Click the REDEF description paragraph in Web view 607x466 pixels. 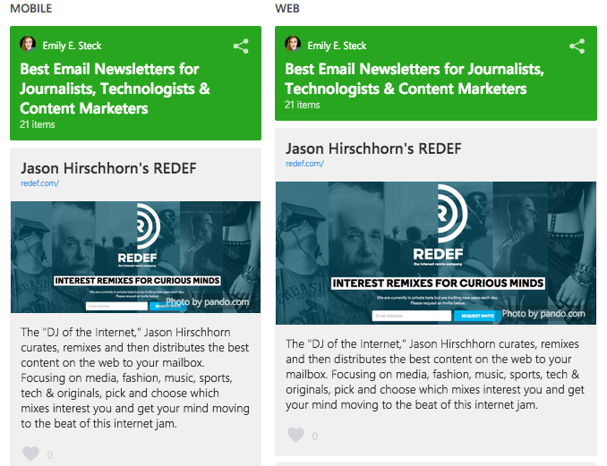click(x=435, y=375)
